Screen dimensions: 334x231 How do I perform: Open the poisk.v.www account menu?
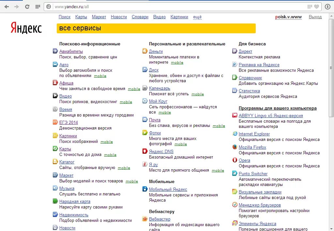point(288,17)
